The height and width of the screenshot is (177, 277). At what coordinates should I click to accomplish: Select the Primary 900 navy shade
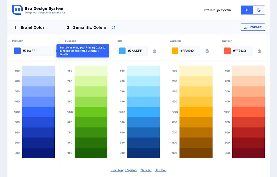tap(38, 153)
